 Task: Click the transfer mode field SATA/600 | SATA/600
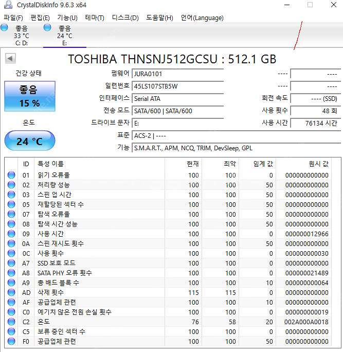coord(177,111)
